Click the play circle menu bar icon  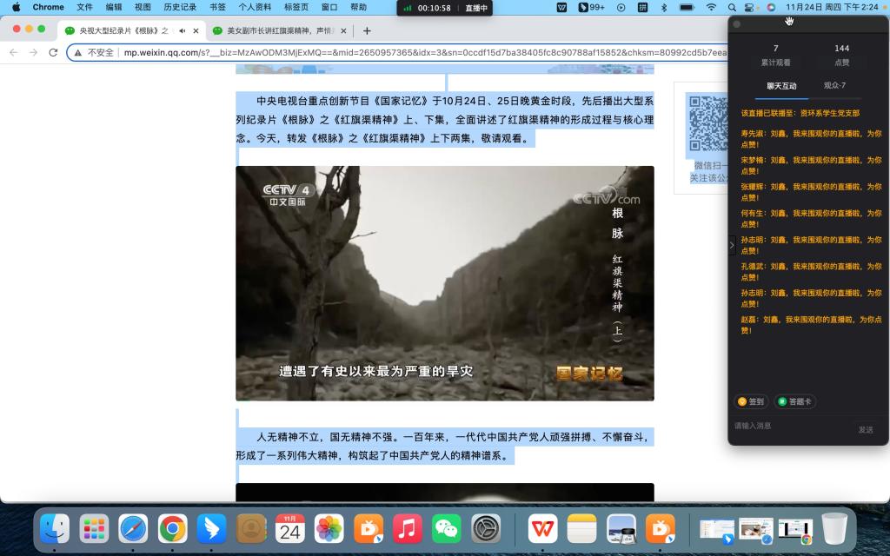click(x=621, y=7)
